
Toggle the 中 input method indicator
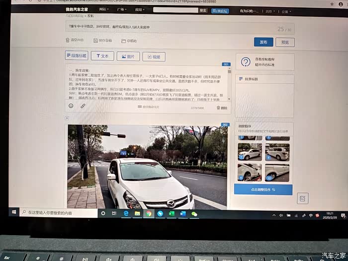(x=311, y=215)
